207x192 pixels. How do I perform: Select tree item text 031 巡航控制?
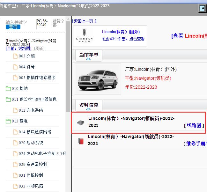31,175
